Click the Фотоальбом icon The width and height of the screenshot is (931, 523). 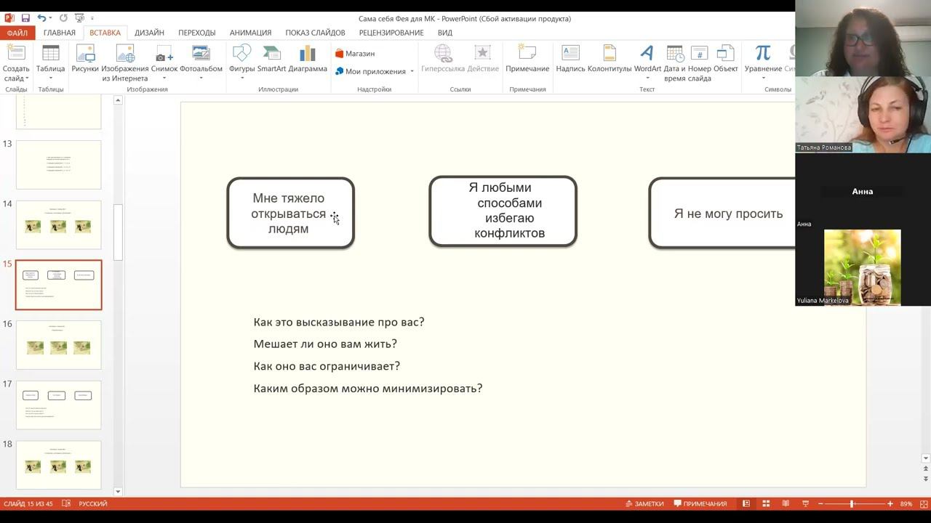click(x=201, y=53)
